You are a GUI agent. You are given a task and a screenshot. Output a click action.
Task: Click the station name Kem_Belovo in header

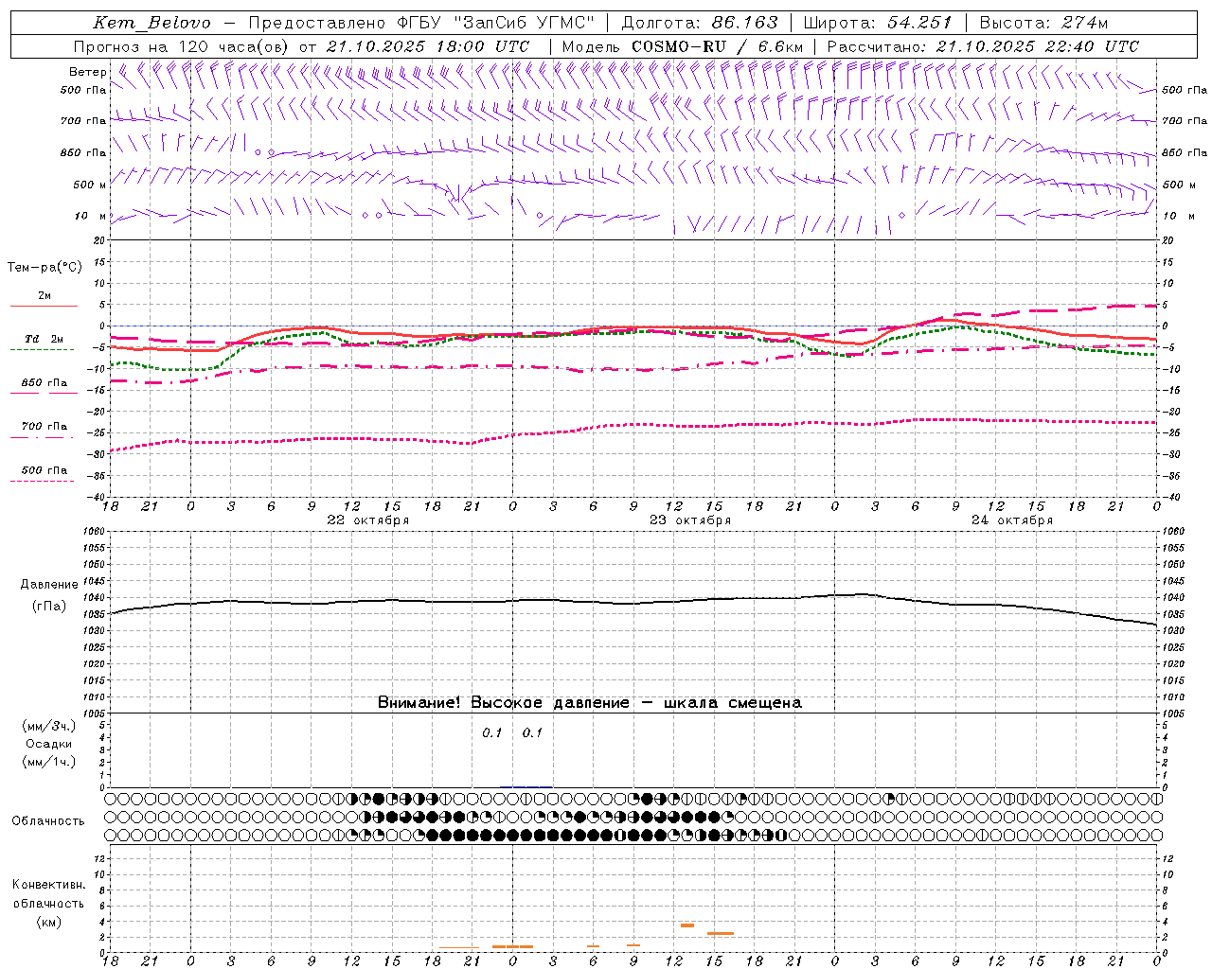click(152, 23)
